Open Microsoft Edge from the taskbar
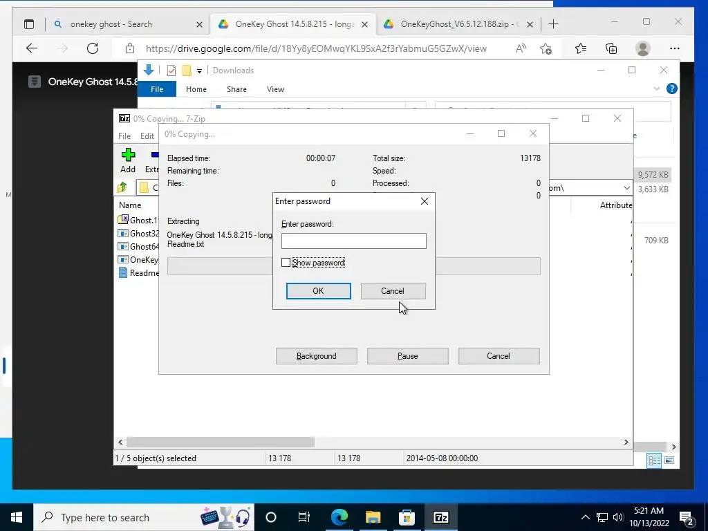 tap(339, 517)
